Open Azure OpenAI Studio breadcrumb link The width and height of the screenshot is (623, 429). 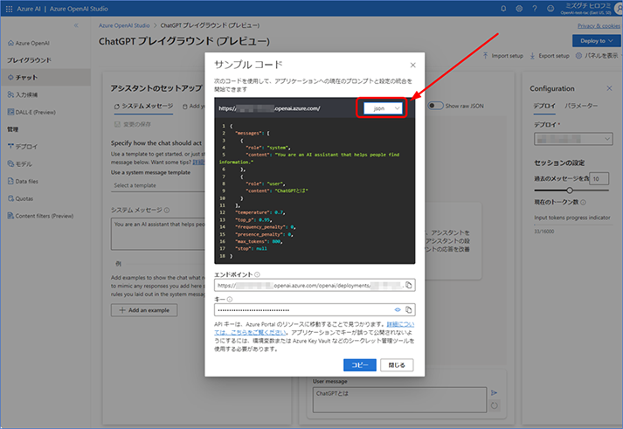click(x=124, y=25)
